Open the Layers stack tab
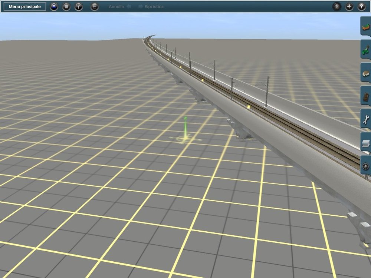Viewport: 371px width, 278px height. pos(365,142)
